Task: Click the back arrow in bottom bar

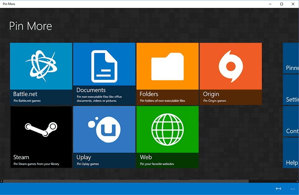Action: click(278, 189)
